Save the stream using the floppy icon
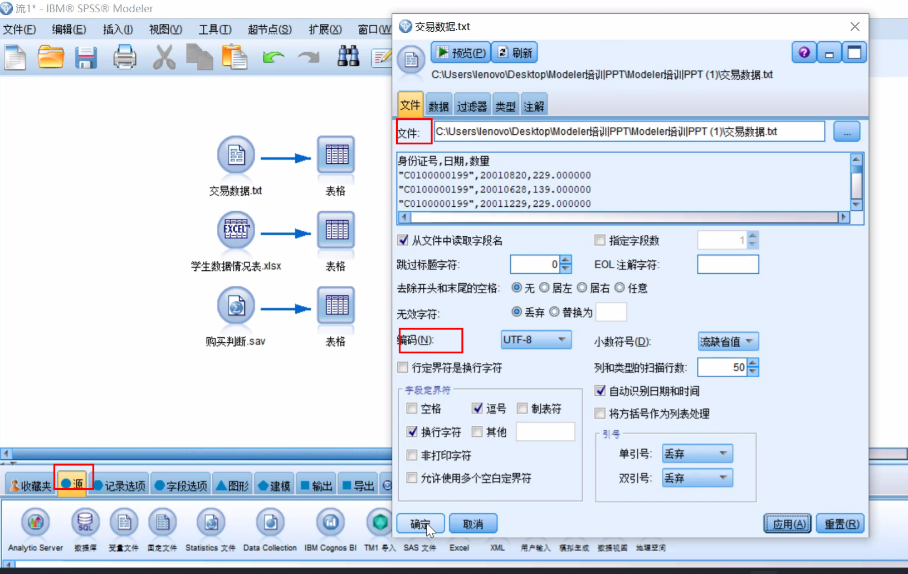Image resolution: width=908 pixels, height=574 pixels. click(x=86, y=57)
